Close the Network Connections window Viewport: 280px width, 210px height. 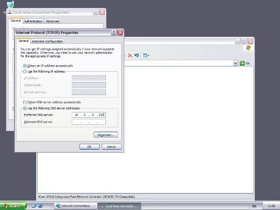(x=250, y=42)
